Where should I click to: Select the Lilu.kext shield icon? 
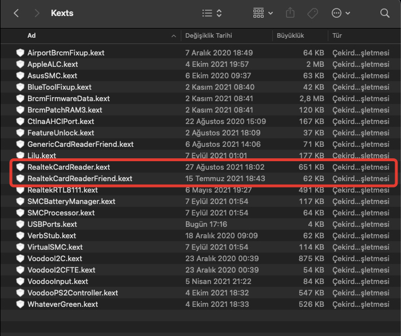click(x=21, y=156)
